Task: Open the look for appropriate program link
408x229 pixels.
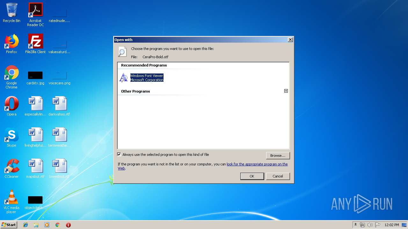Action: click(x=257, y=164)
